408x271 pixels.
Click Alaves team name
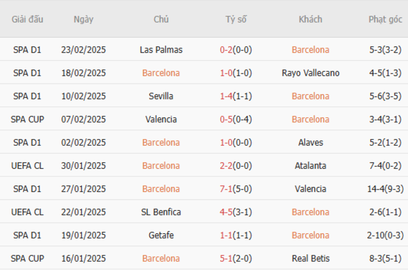(311, 142)
